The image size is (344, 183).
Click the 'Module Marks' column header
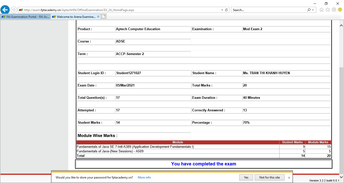318,142
